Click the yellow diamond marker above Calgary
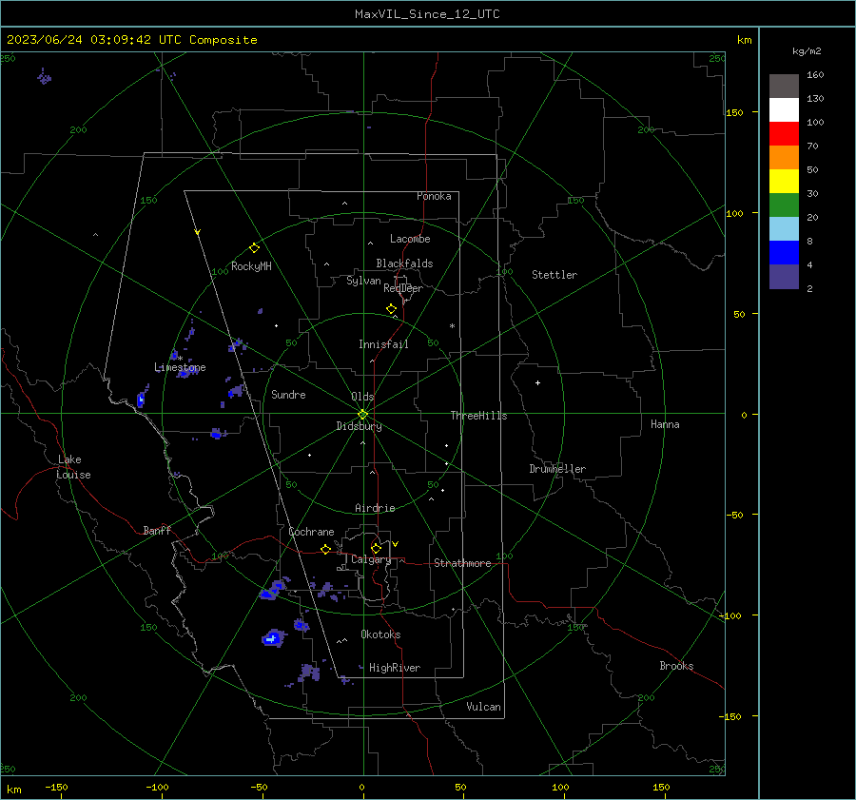The height and width of the screenshot is (800, 856). 376,548
